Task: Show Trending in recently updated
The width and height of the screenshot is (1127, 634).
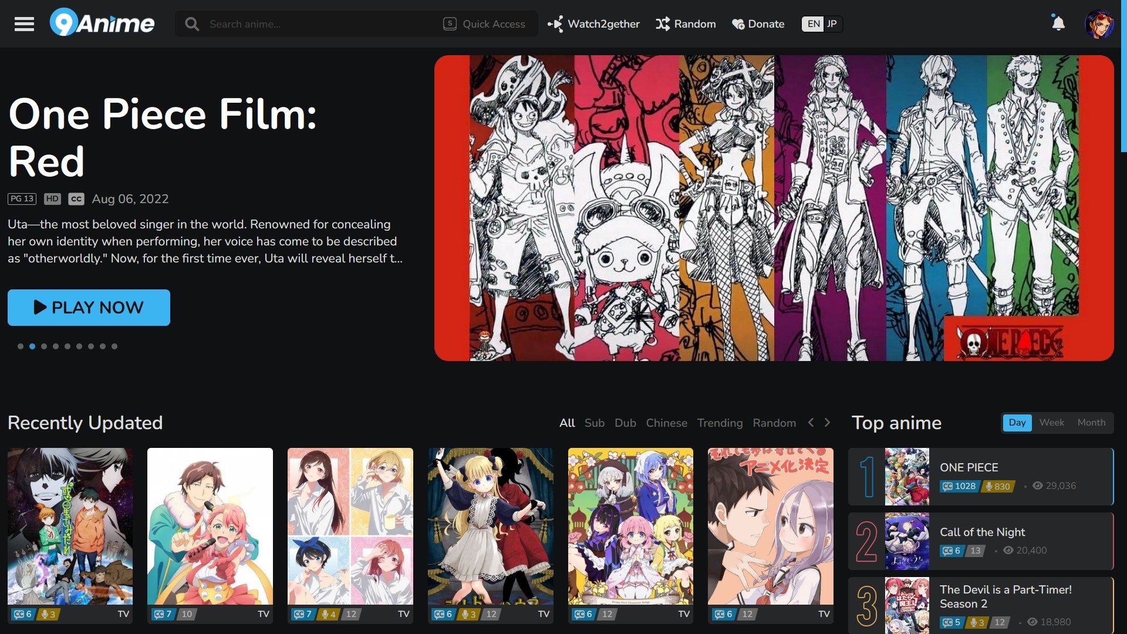Action: coord(720,423)
